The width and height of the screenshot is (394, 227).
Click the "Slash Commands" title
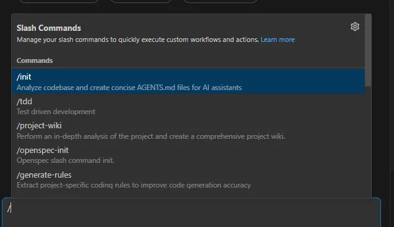(x=49, y=28)
